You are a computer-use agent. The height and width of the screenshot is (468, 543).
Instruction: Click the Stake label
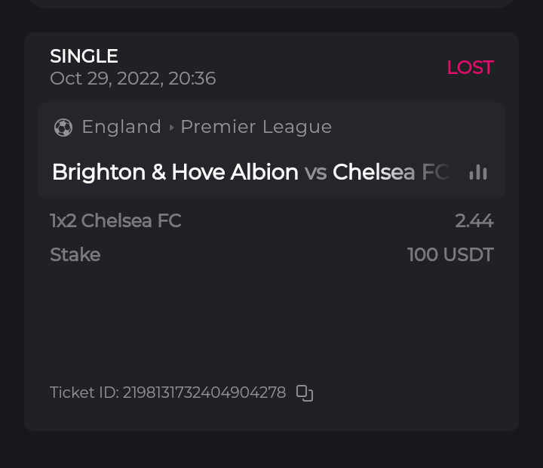(75, 255)
